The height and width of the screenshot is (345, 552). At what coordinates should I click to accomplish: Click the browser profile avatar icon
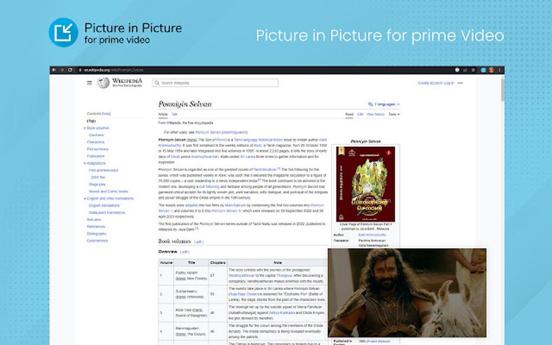click(491, 70)
